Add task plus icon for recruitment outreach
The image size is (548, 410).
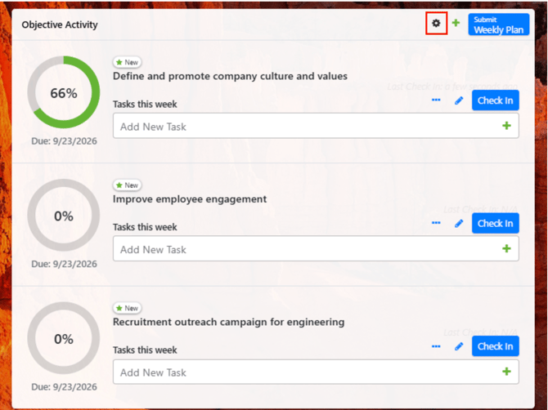506,372
